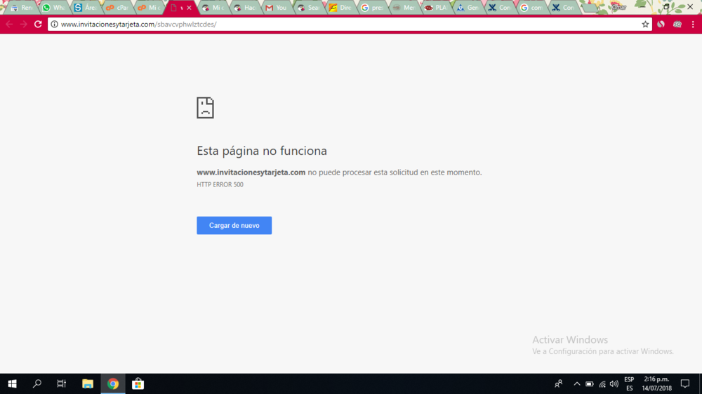Open the volume speaker tray icon
Screen dimensions: 702x394
click(x=614, y=383)
